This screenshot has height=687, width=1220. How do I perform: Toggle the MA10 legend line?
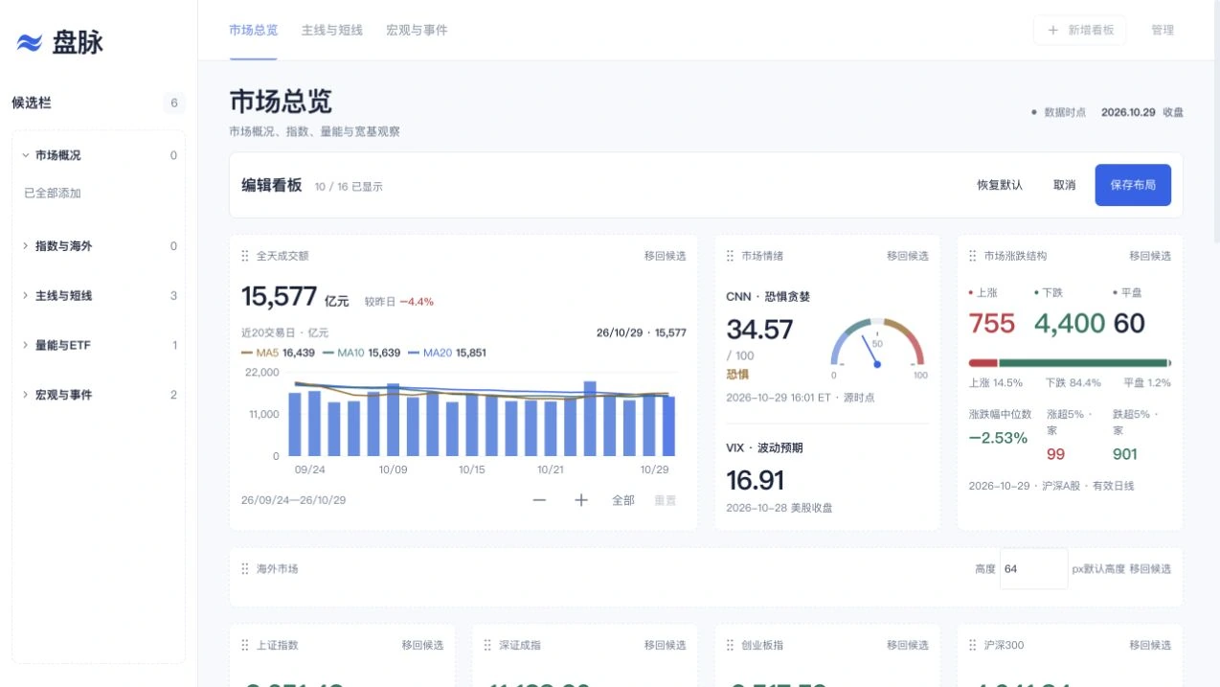(362, 353)
